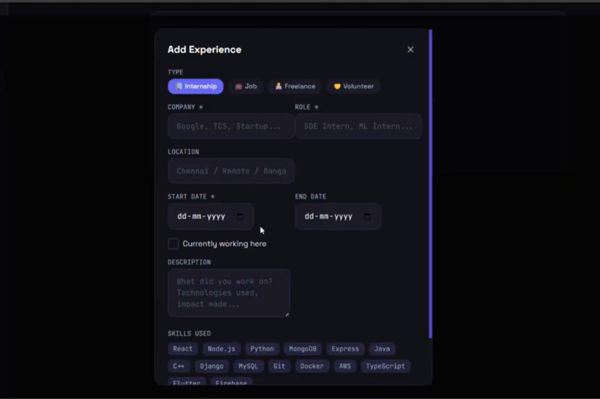Add the Java skill tag

point(382,349)
